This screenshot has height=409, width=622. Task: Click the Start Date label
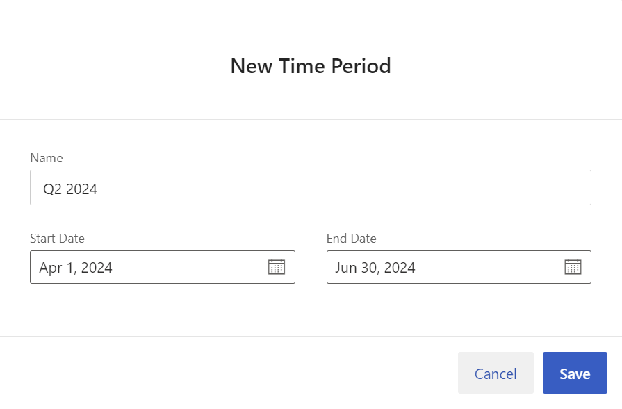pos(57,239)
